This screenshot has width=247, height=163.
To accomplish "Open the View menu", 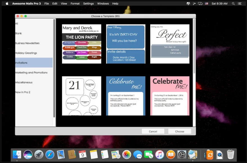I will coord(64,3).
